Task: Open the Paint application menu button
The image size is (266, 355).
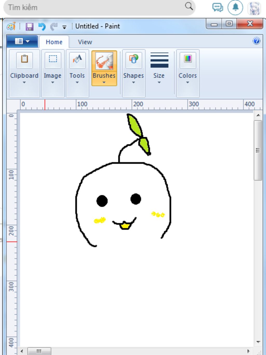Action: (22, 41)
